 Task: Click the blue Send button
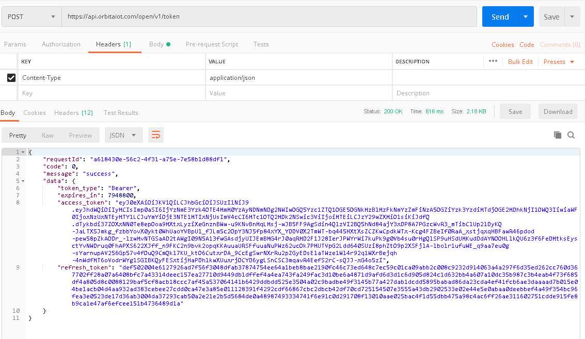(499, 16)
